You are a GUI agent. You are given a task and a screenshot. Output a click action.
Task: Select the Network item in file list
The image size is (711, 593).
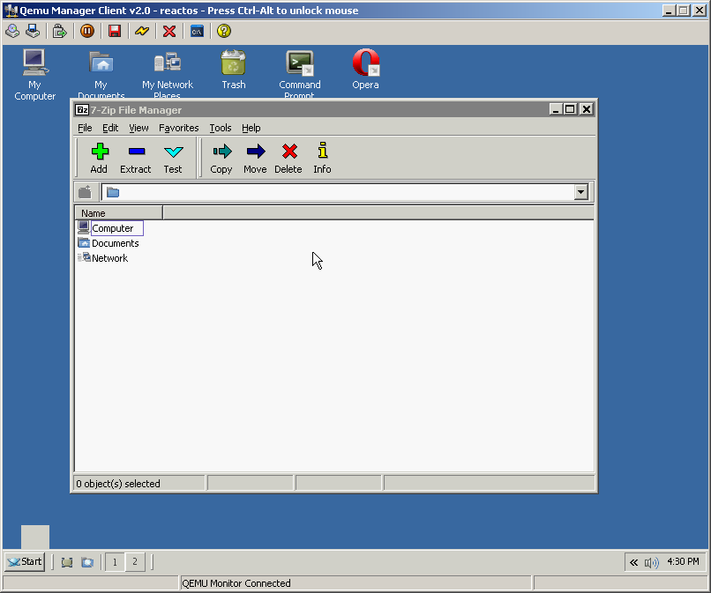[109, 258]
